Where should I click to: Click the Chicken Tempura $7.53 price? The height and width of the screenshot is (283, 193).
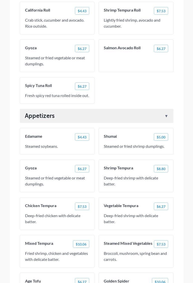82,206
